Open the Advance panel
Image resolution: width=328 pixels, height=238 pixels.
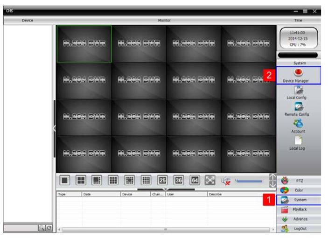299,219
